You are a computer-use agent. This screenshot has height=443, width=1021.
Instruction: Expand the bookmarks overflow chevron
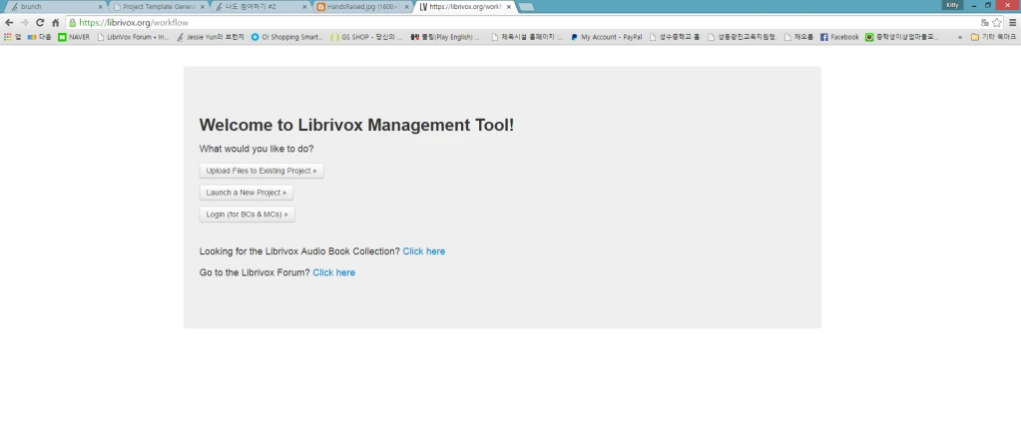click(x=960, y=37)
